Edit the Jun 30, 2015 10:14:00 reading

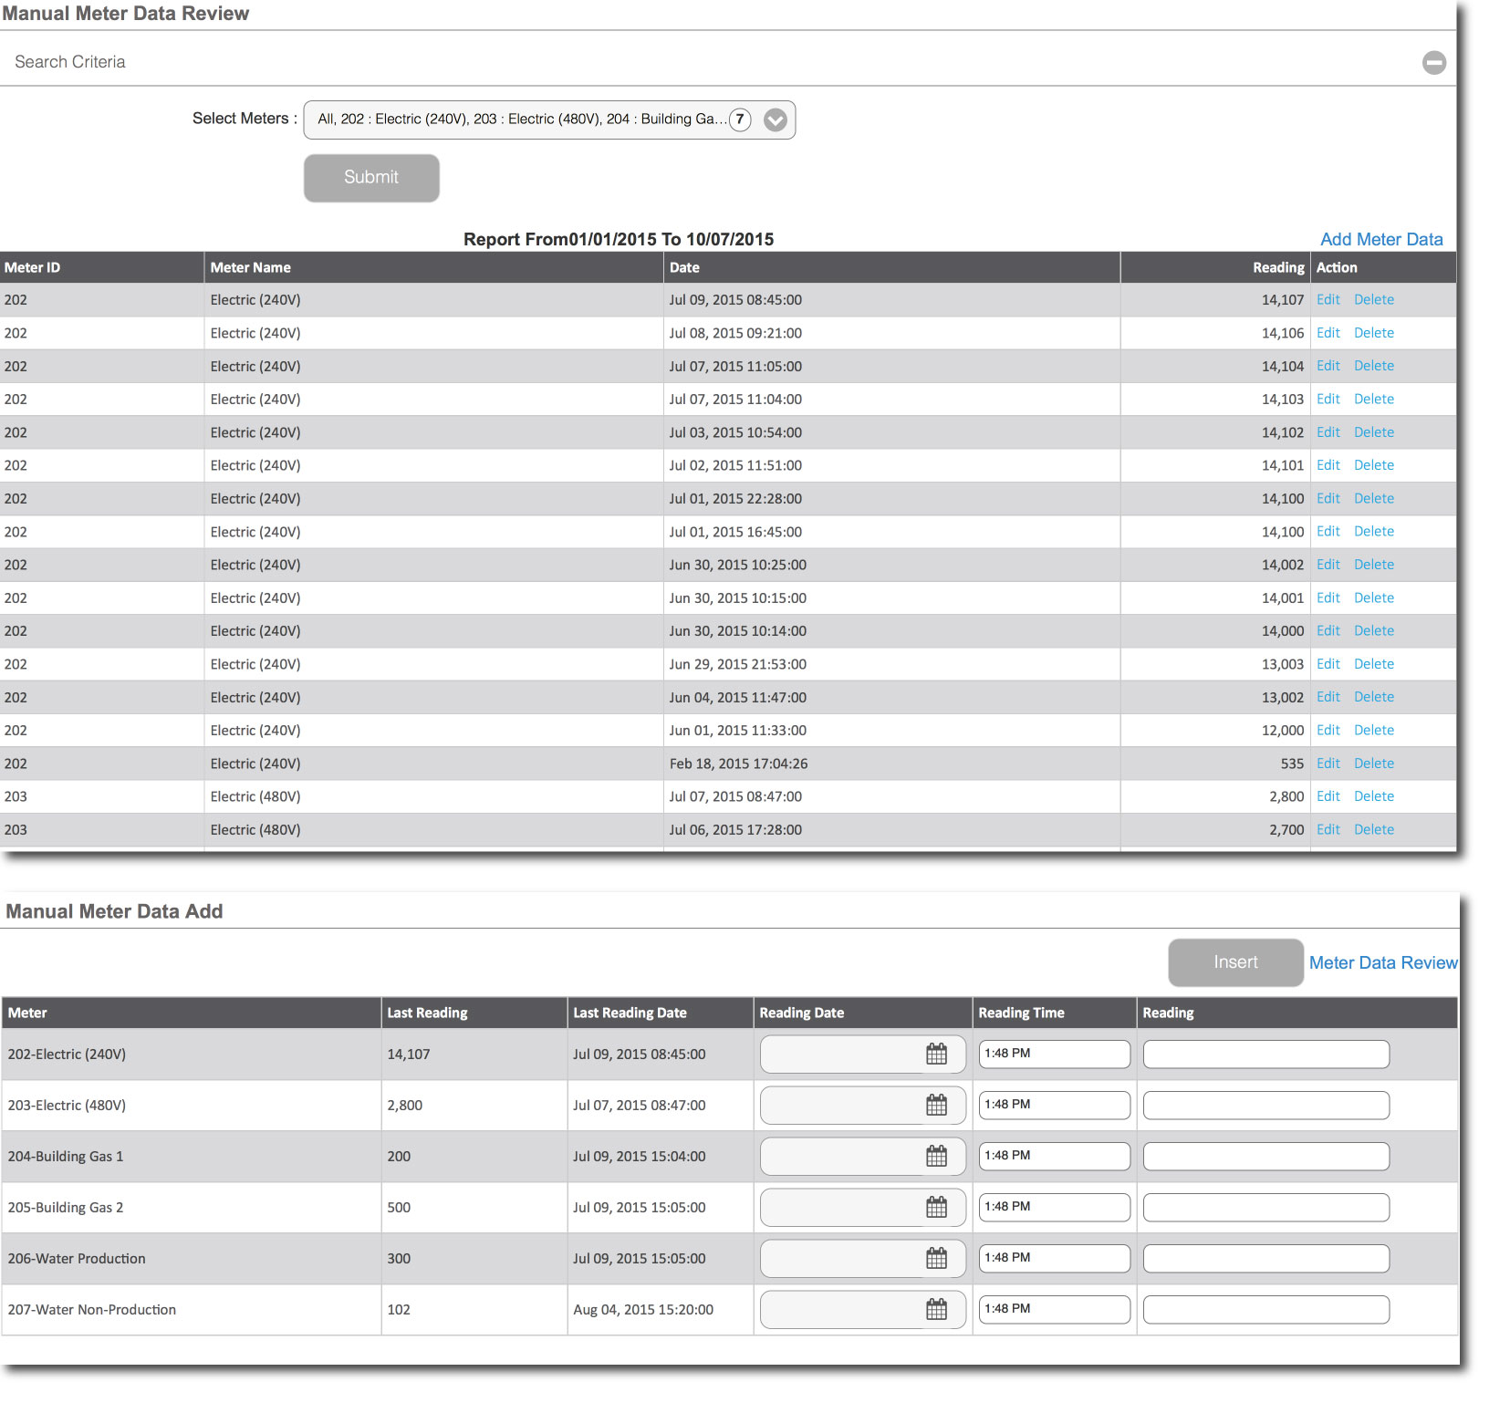1328,630
